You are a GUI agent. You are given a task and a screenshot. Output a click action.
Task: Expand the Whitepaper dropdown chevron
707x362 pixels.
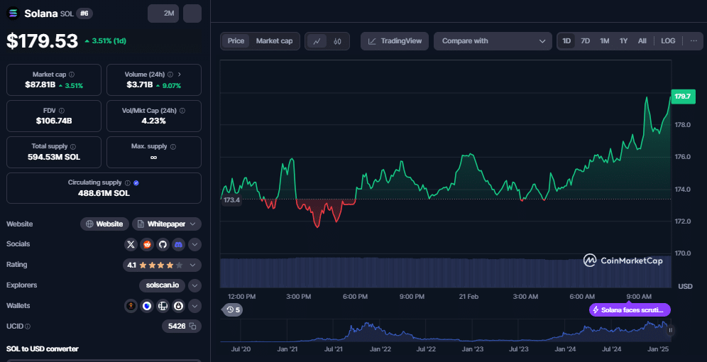[194, 224]
